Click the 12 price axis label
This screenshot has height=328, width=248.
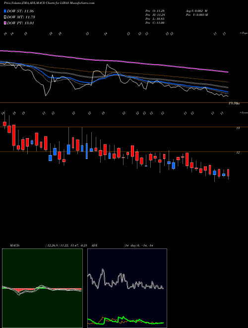point(238,153)
